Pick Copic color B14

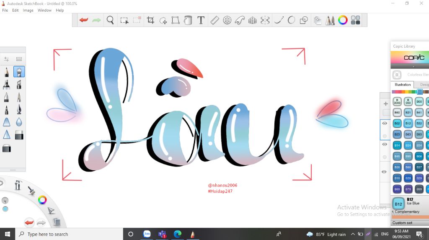pyautogui.click(x=397, y=145)
